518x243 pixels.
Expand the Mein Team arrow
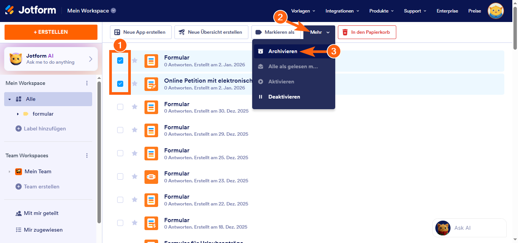point(9,172)
